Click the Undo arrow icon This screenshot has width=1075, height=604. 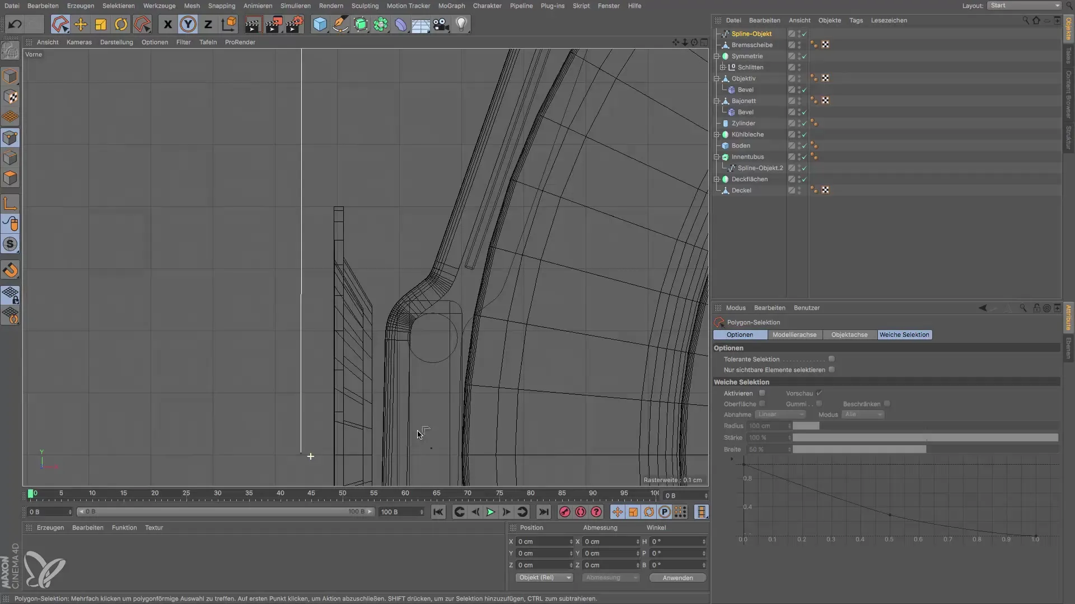[15, 25]
